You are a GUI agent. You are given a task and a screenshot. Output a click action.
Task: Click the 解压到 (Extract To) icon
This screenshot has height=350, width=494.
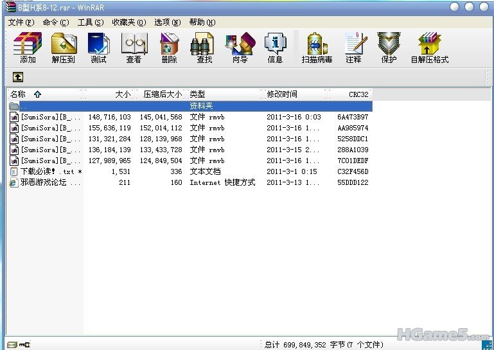(x=63, y=48)
